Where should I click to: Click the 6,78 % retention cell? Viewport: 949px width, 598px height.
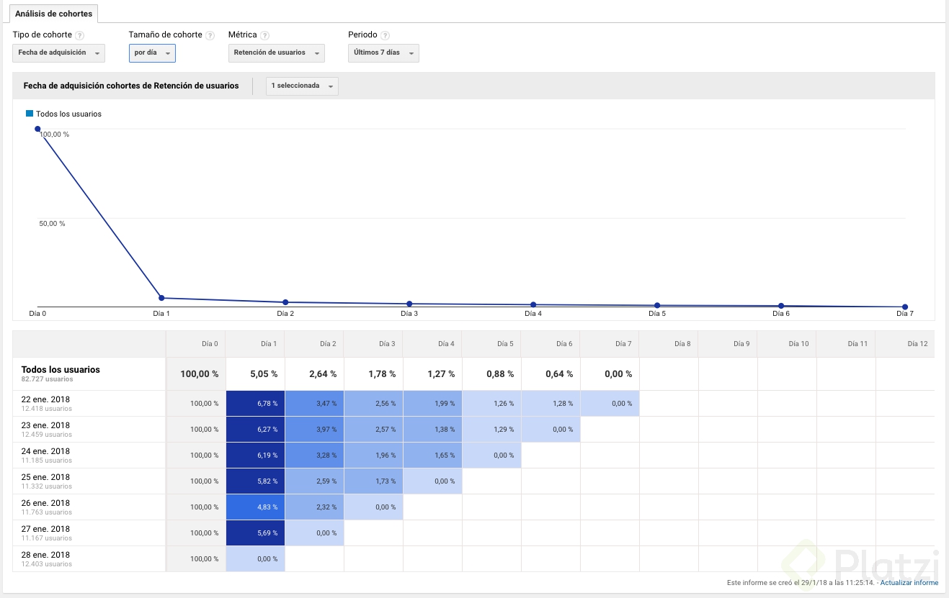pyautogui.click(x=255, y=404)
